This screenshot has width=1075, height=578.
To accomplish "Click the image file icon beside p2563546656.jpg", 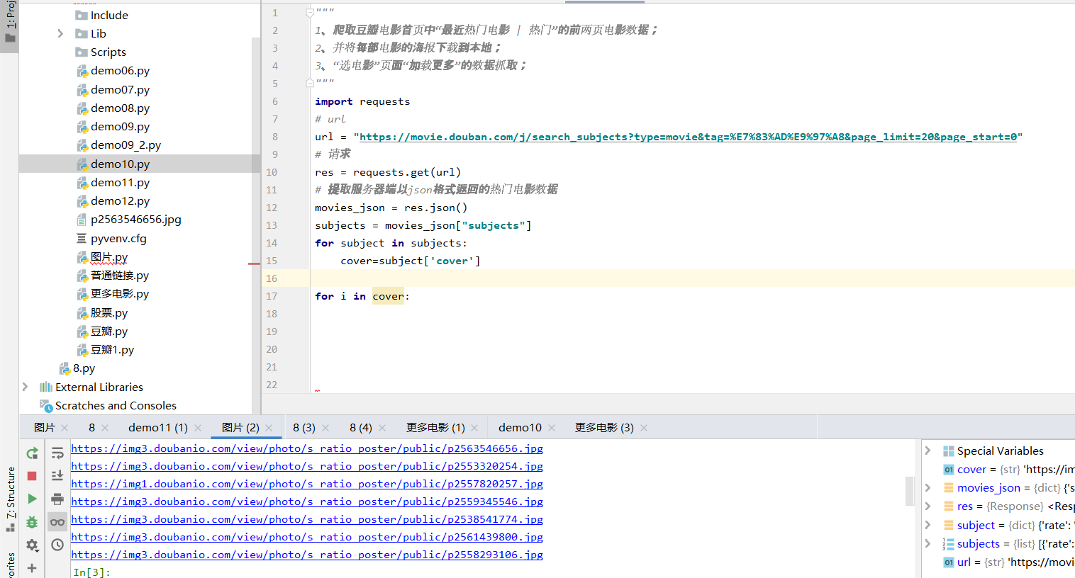I will (x=82, y=220).
